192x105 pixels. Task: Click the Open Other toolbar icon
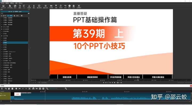click(x=10, y=6)
